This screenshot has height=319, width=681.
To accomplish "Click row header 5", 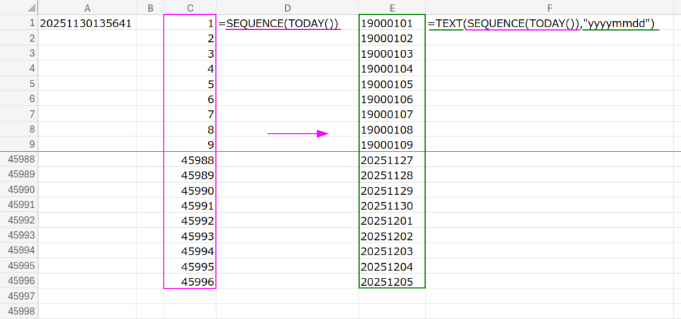I will 19,84.
